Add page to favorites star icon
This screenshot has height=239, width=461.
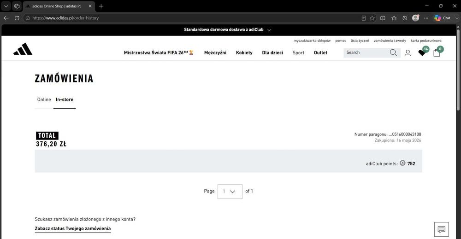(x=372, y=18)
